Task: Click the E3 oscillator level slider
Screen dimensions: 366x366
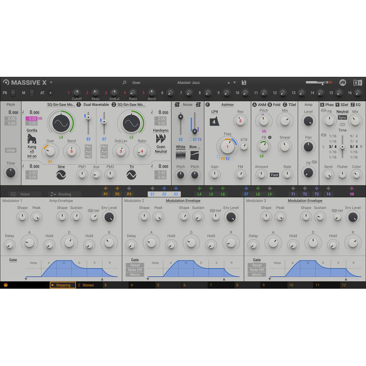Action: tap(88, 123)
